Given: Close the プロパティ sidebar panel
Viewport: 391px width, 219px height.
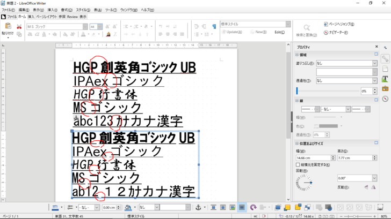Looking at the screenshot, I should [x=376, y=47].
